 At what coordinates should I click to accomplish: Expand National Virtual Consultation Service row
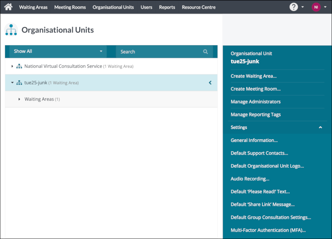12,66
